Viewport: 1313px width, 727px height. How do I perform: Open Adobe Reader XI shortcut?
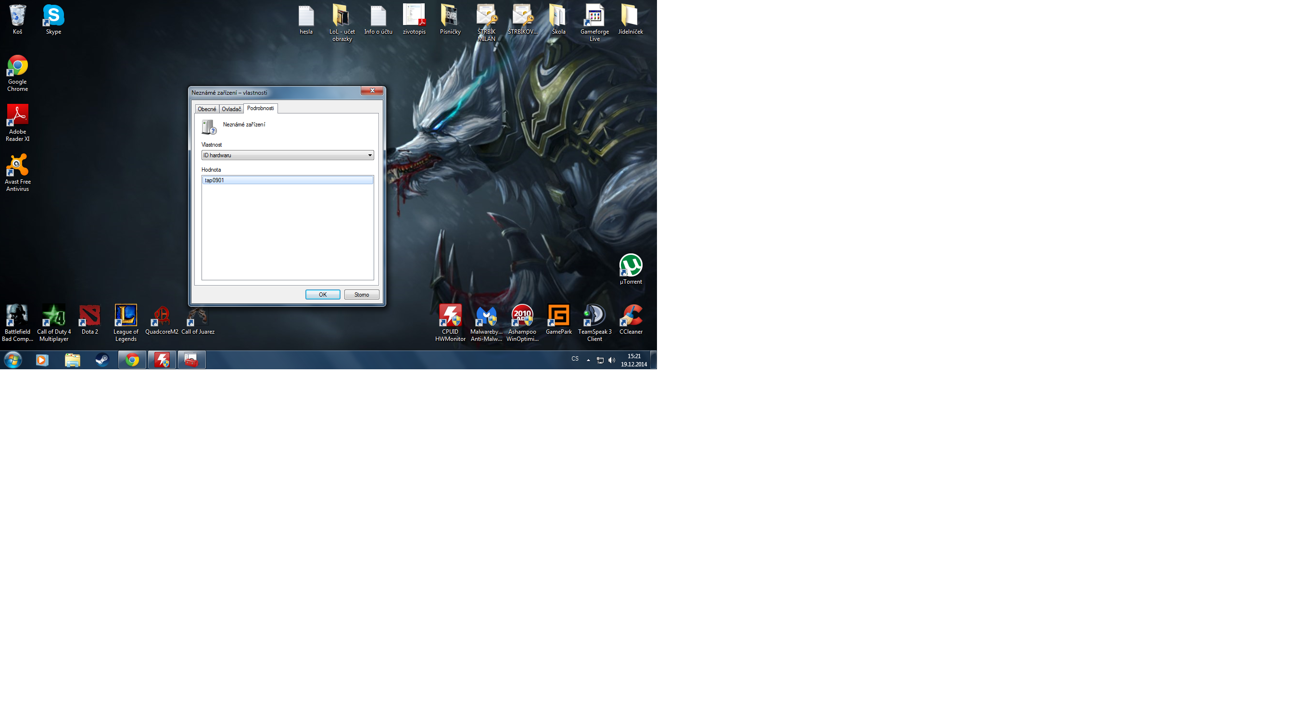click(x=17, y=123)
